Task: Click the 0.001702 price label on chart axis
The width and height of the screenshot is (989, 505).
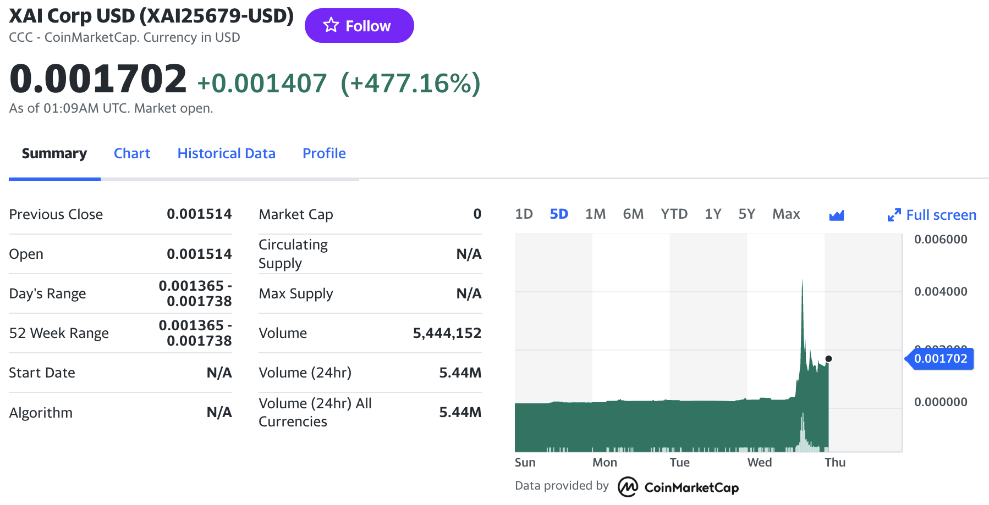Action: (940, 359)
